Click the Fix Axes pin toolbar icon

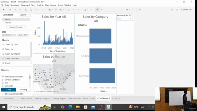point(102,10)
